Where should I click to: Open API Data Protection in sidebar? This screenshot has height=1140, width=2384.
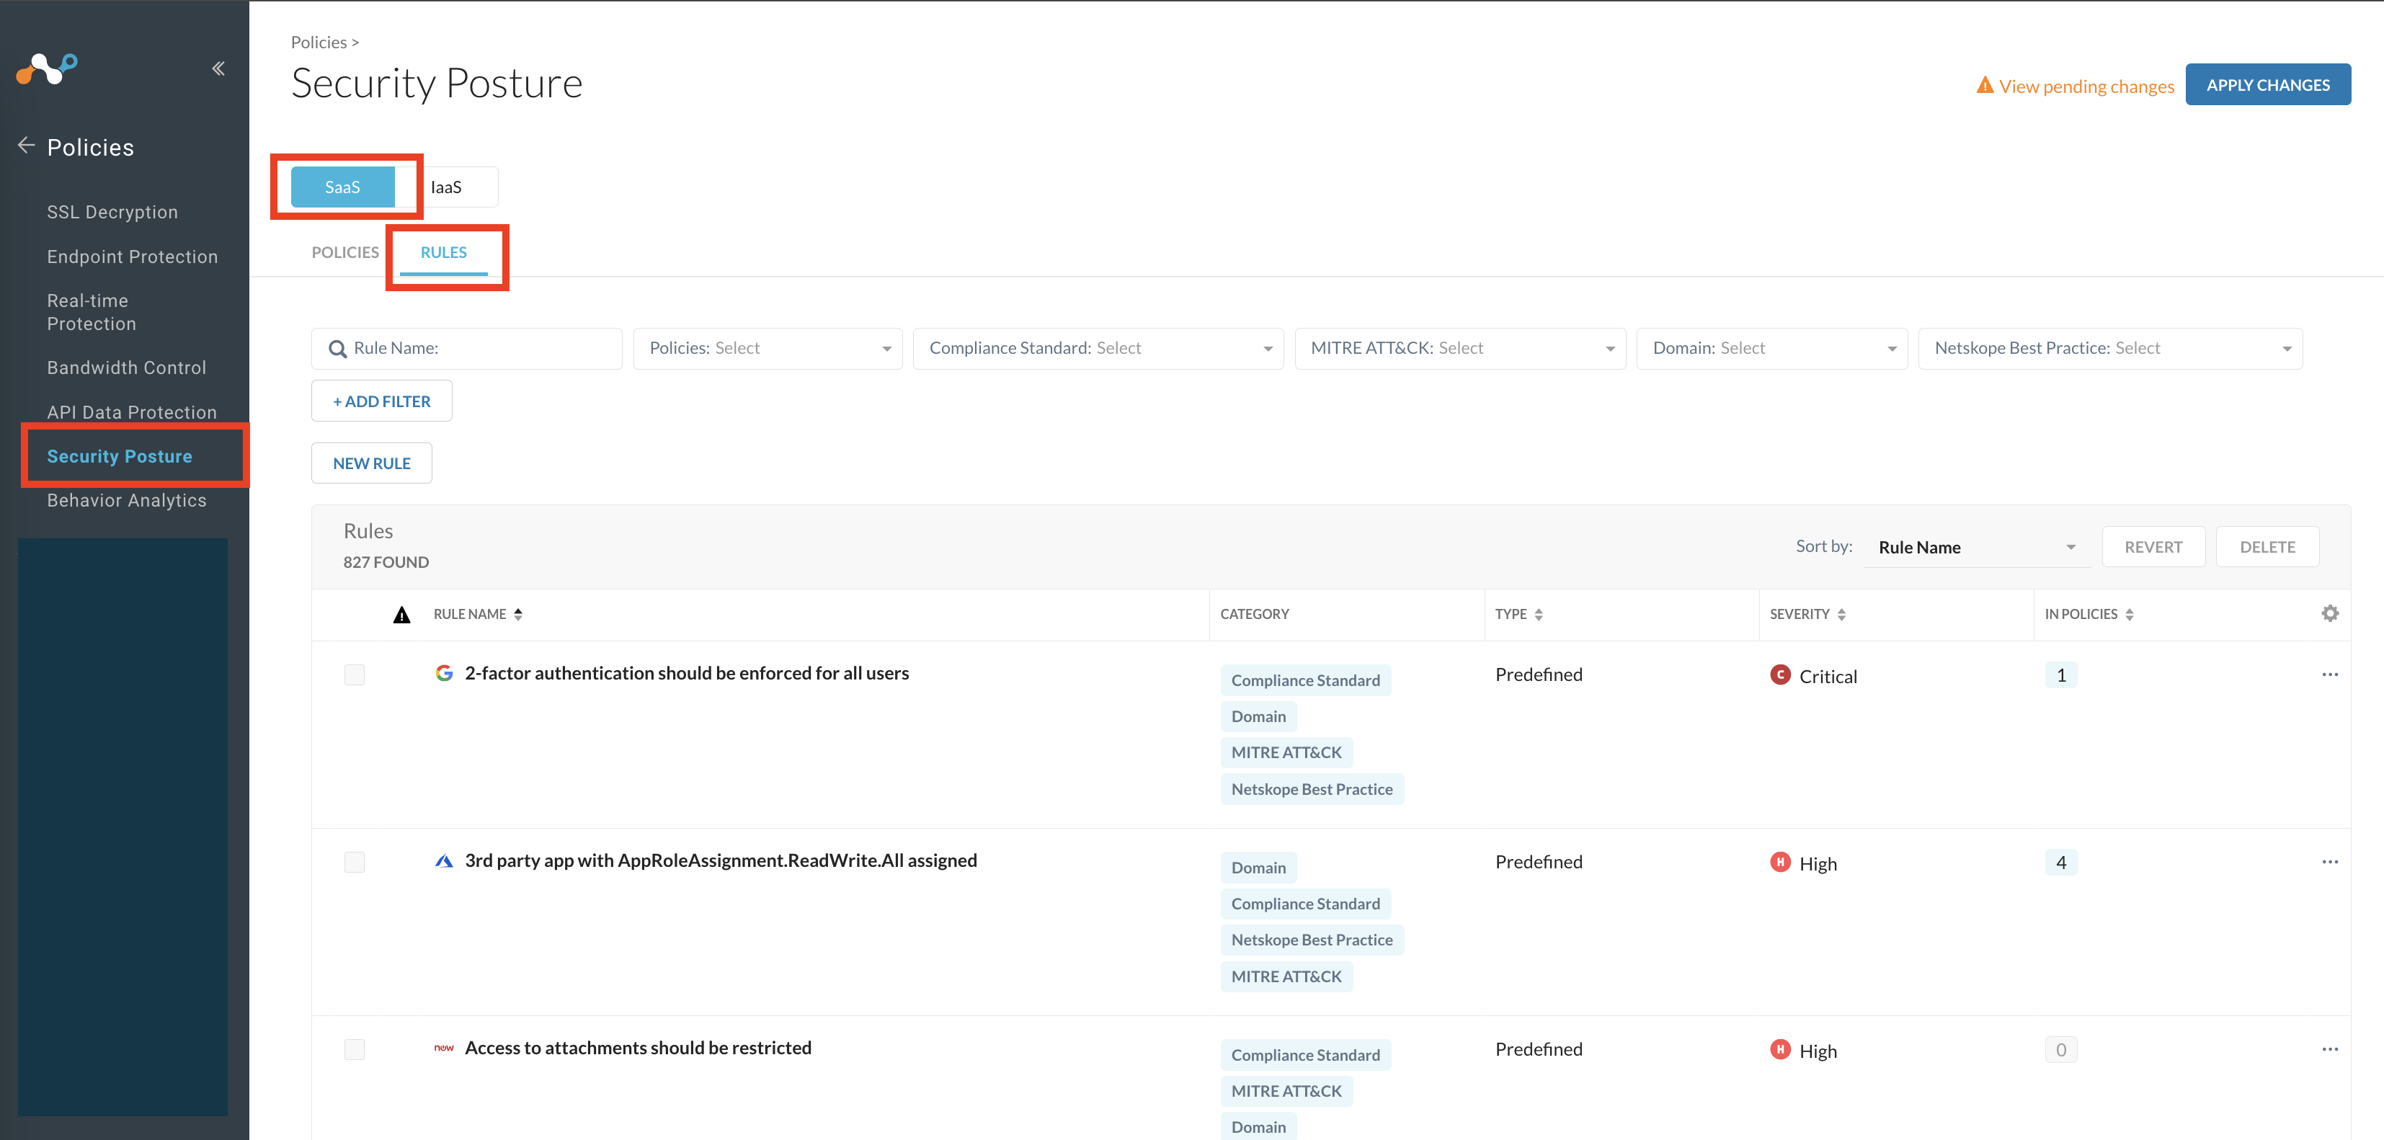tap(131, 411)
